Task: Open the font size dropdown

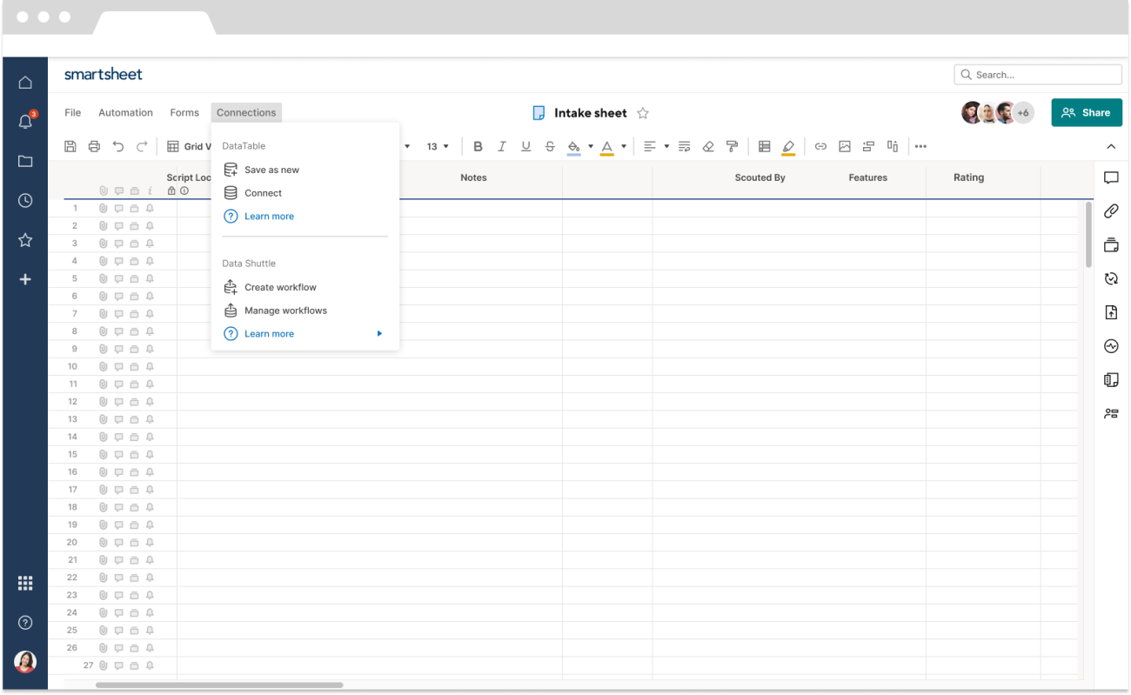Action: (x=438, y=146)
